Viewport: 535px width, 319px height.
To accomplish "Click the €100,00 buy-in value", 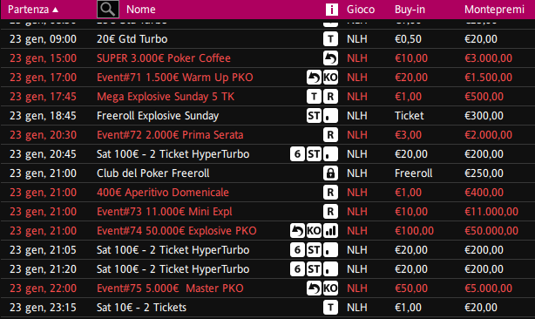I will point(414,231).
